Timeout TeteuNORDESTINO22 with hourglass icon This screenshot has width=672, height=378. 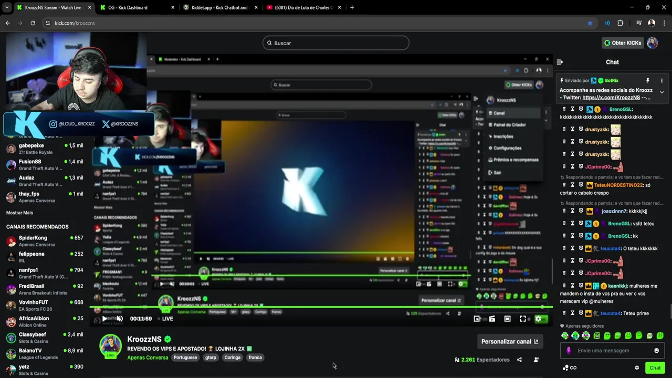pyautogui.click(x=573, y=185)
